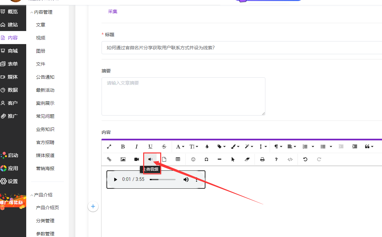Insert a link with the chain icon
Screen dimensions: 382x237
click(109, 159)
